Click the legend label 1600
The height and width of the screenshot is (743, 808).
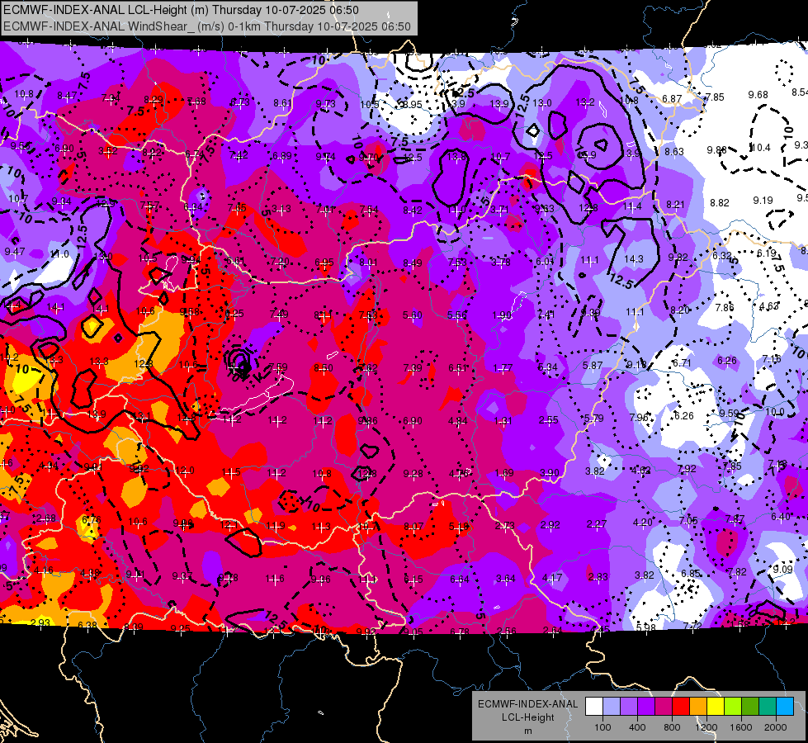tap(740, 727)
